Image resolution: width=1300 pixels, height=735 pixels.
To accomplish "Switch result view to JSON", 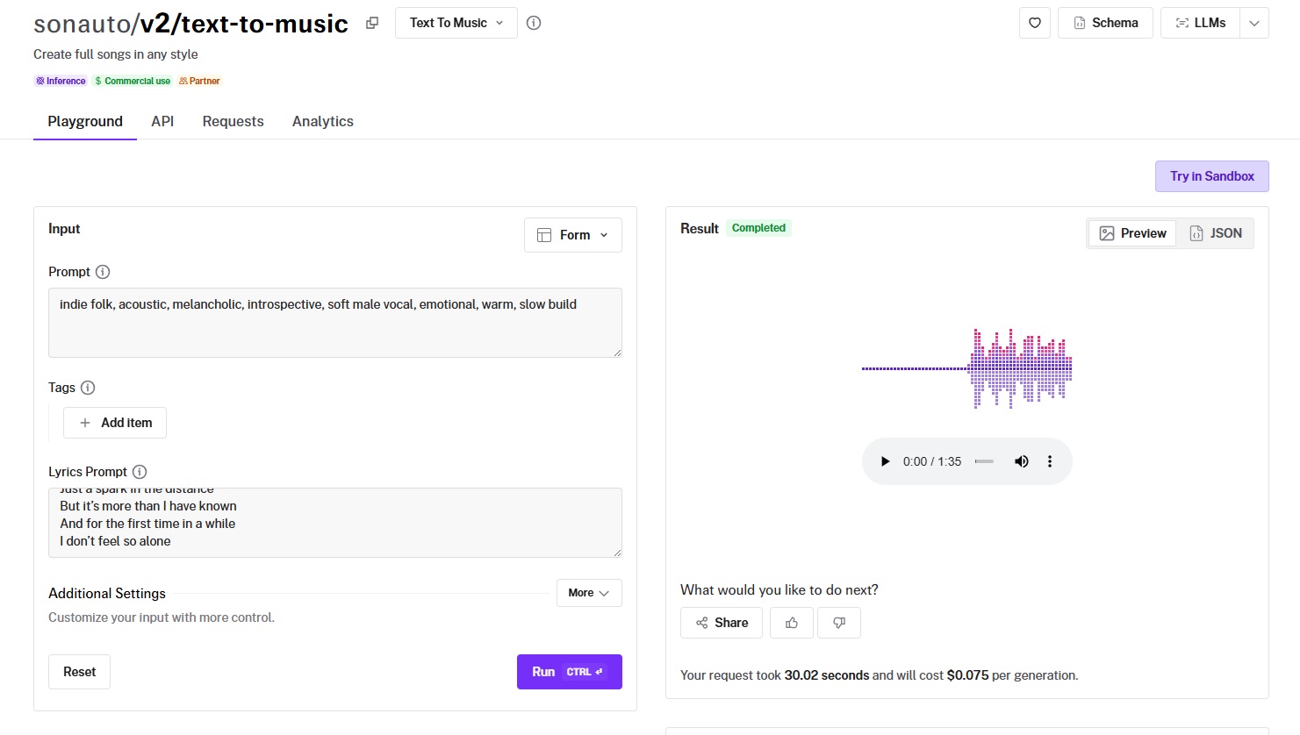I will click(1216, 233).
